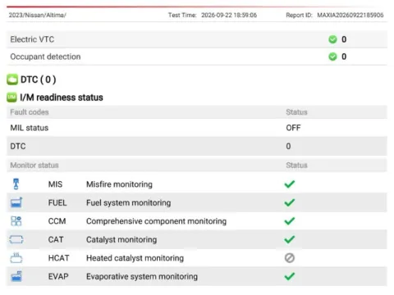
Task: Click the catalyst monitoring icon
Action: tap(16, 239)
